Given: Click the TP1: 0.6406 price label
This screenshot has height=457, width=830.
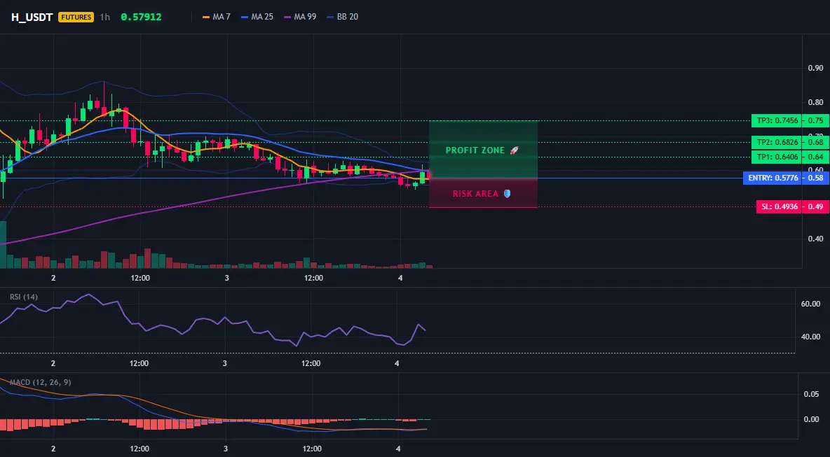Looking at the screenshot, I should tap(777, 157).
